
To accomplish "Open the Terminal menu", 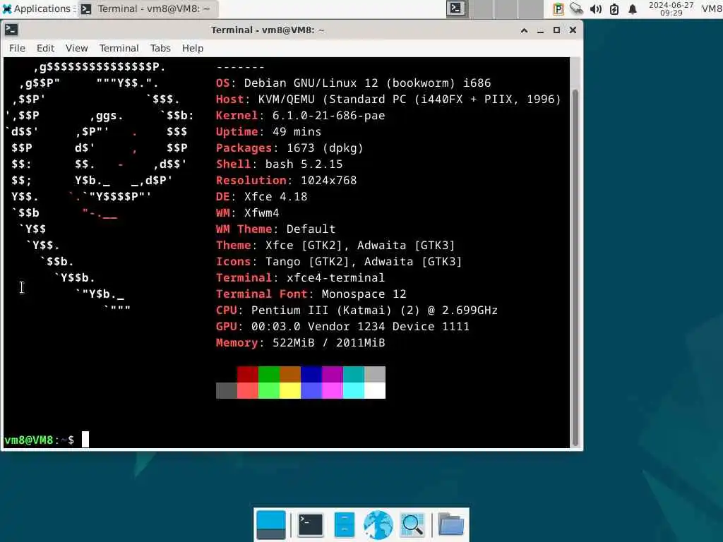I will [x=119, y=48].
